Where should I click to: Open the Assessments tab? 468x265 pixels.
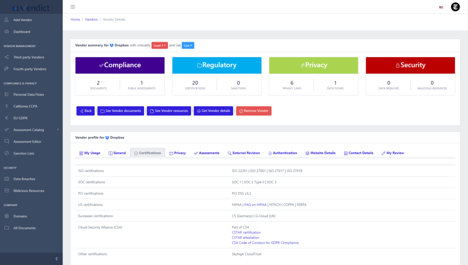pos(207,153)
